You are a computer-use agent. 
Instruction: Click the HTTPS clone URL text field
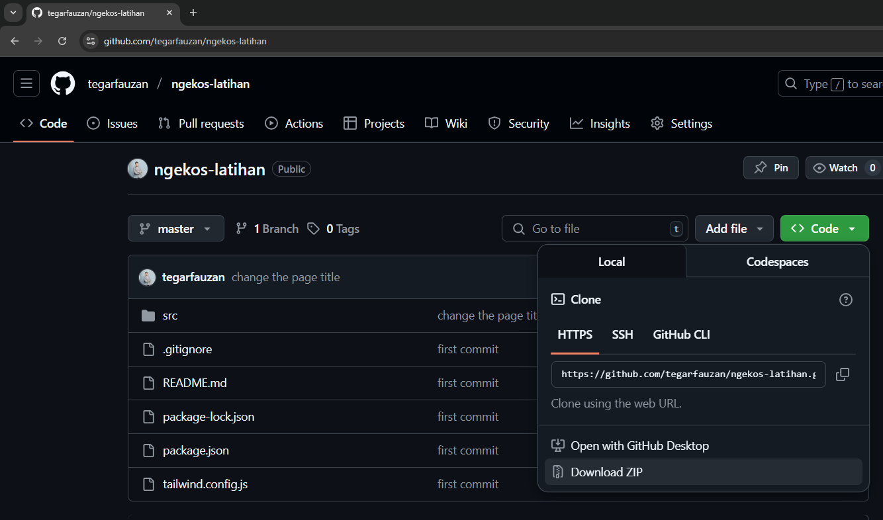coord(688,374)
